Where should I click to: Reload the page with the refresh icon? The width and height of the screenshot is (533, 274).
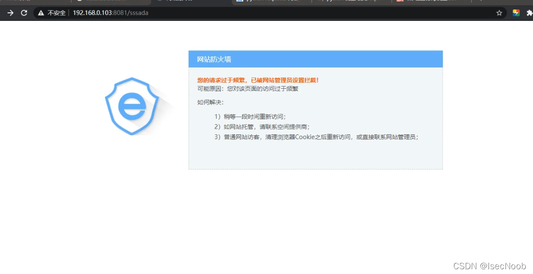click(x=24, y=13)
